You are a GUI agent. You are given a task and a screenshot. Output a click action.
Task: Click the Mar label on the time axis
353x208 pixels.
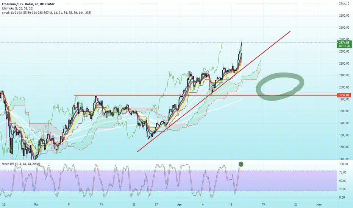tap(36, 204)
